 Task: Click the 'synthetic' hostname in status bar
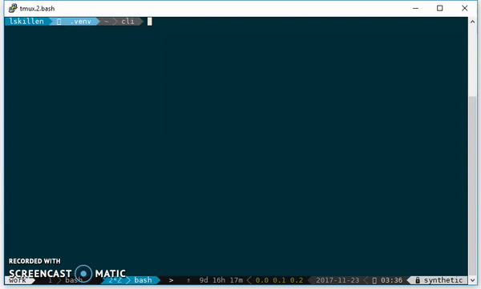pyautogui.click(x=443, y=280)
